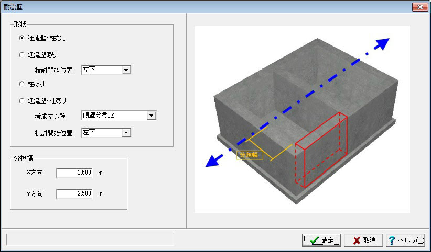Click the 3D tank preview image

pos(303,119)
